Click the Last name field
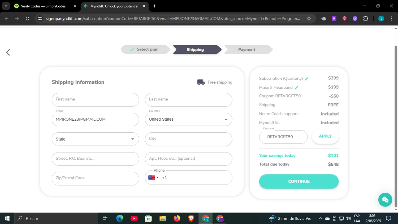The height and width of the screenshot is (224, 398). click(189, 100)
